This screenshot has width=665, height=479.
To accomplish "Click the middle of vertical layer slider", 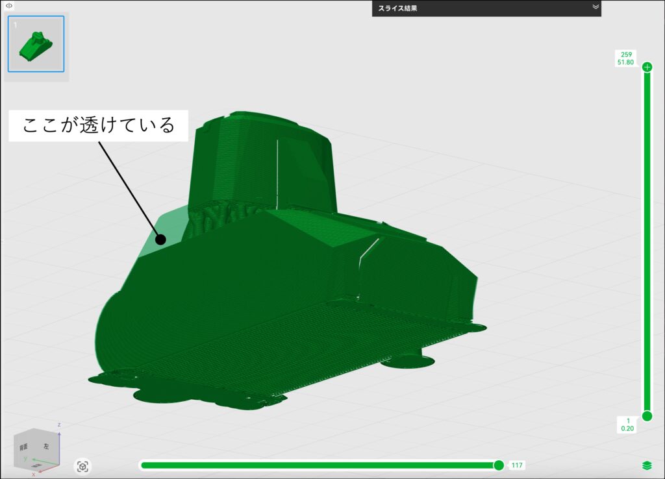I will pyautogui.click(x=647, y=241).
